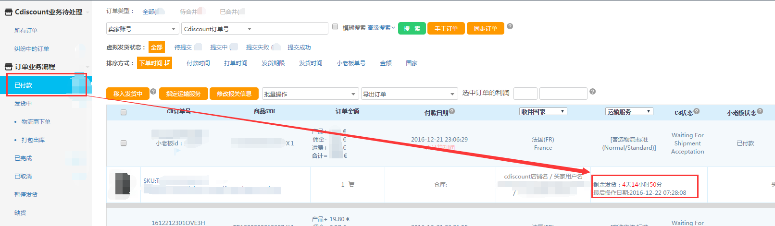Viewport: 775px width, 226px height.
Task: Open 缺货 in the sidebar
Action: pyautogui.click(x=20, y=213)
